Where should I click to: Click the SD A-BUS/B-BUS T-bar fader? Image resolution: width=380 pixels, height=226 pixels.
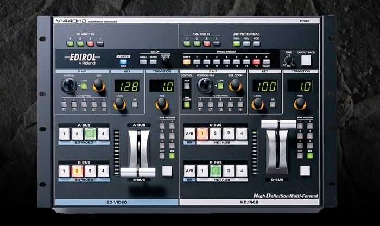pyautogui.click(x=138, y=172)
